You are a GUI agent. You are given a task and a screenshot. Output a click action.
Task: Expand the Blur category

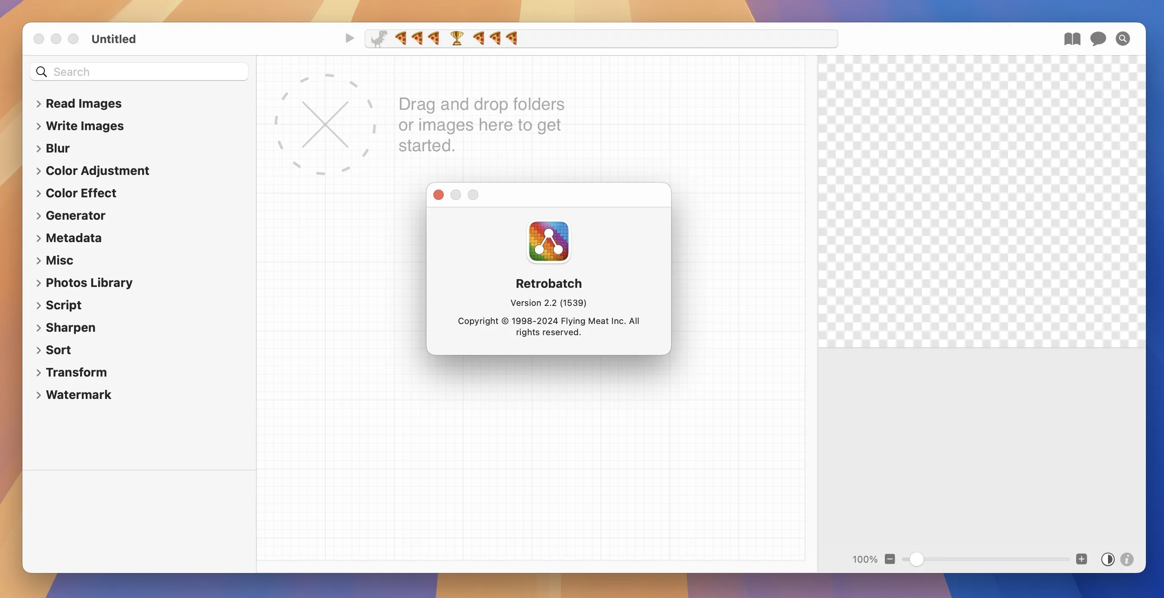click(x=39, y=148)
